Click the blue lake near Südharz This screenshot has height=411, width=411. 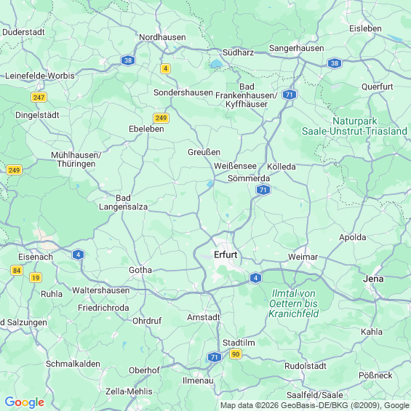coord(216,63)
